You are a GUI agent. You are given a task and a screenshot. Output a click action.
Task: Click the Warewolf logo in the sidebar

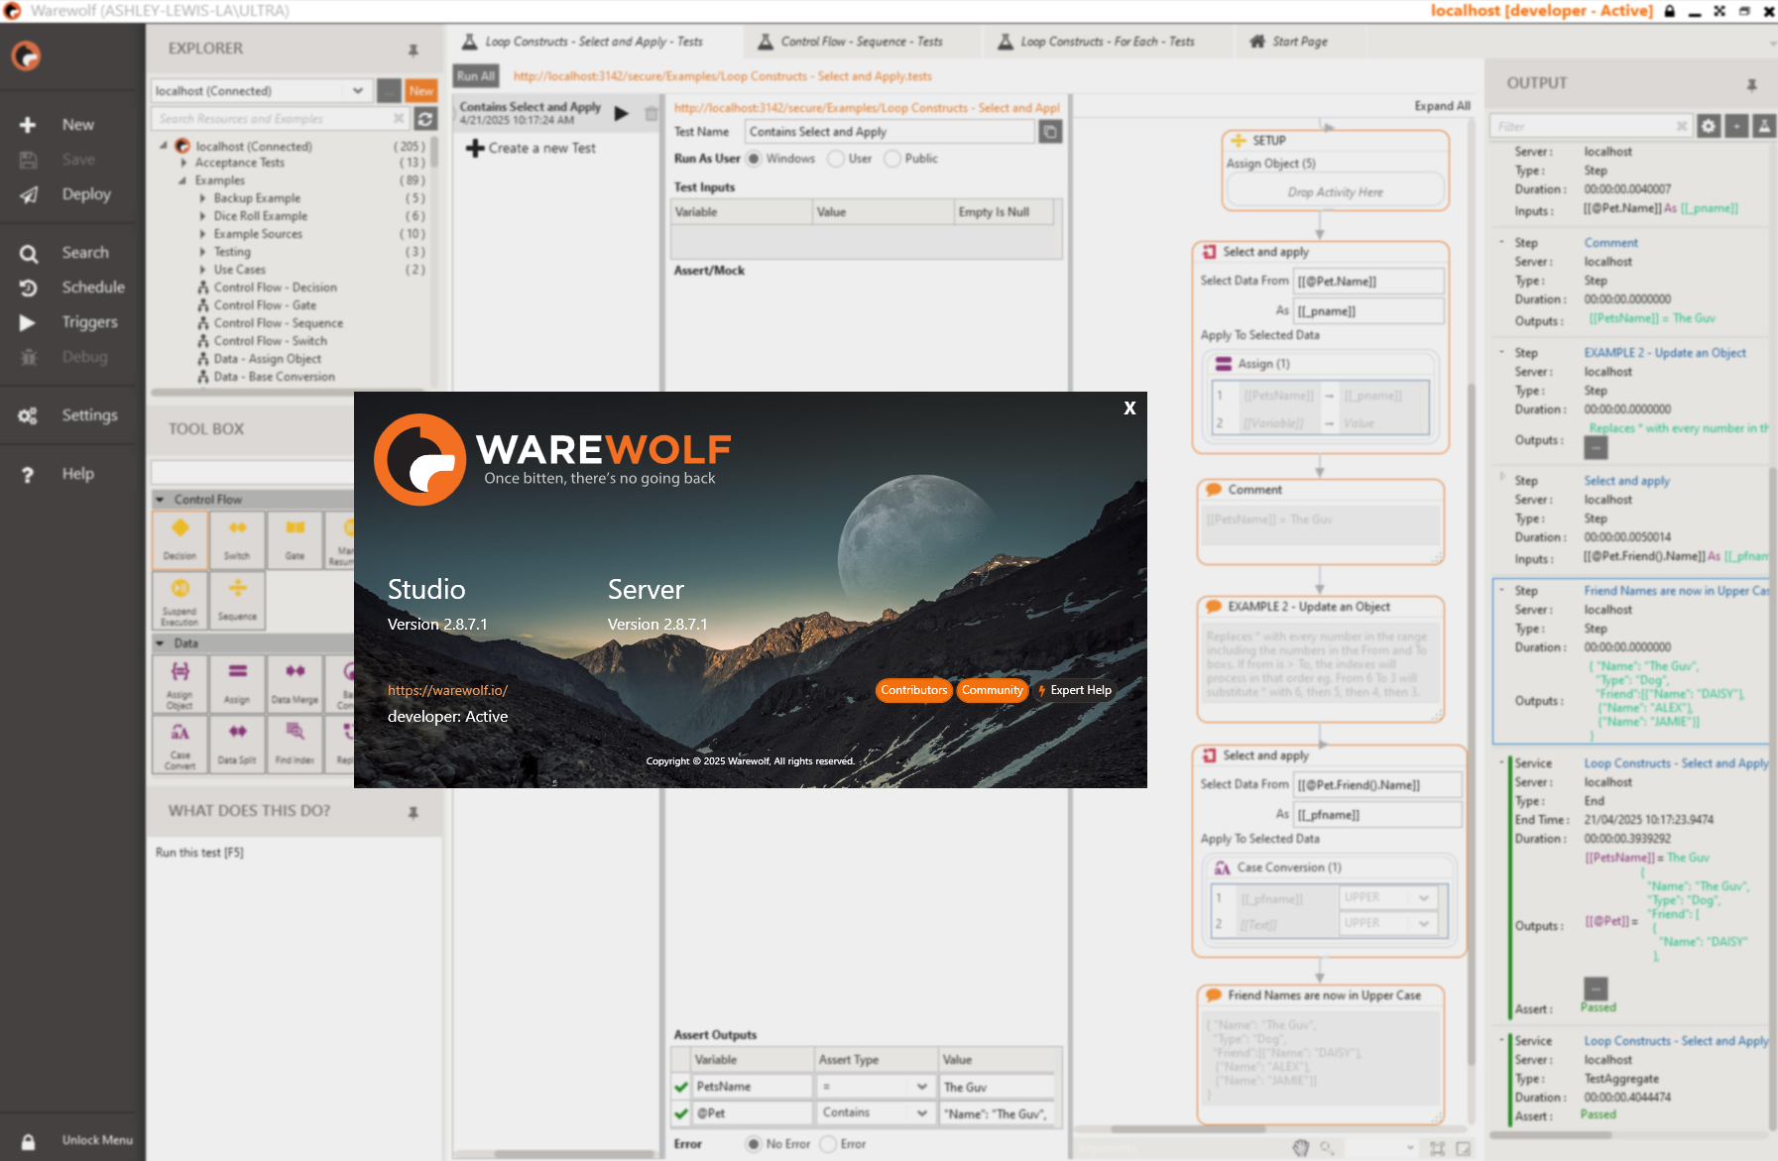[26, 56]
